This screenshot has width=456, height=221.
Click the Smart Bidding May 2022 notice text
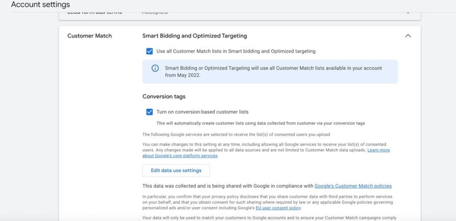tap(273, 72)
